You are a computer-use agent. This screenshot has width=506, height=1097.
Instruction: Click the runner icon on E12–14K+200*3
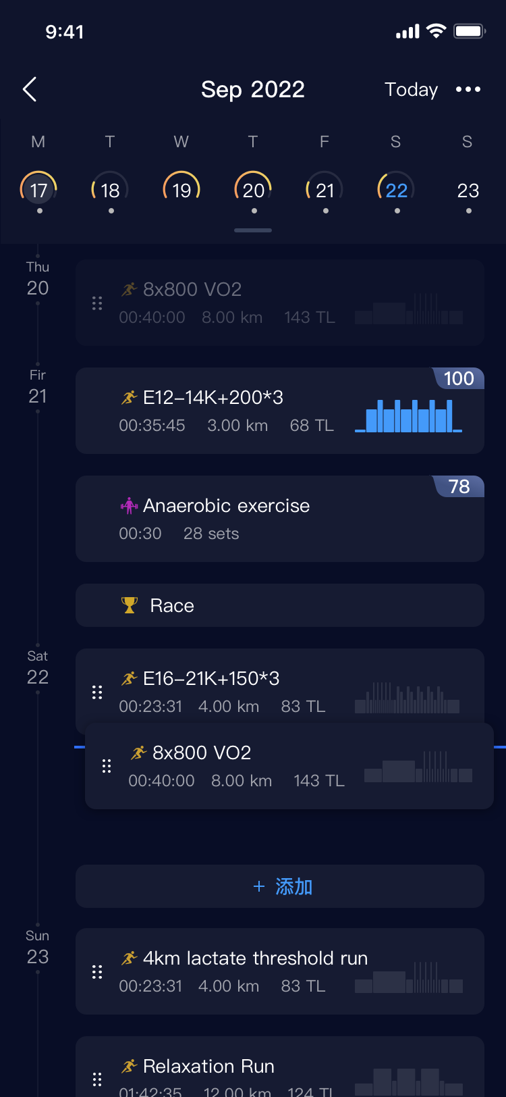pyautogui.click(x=129, y=397)
